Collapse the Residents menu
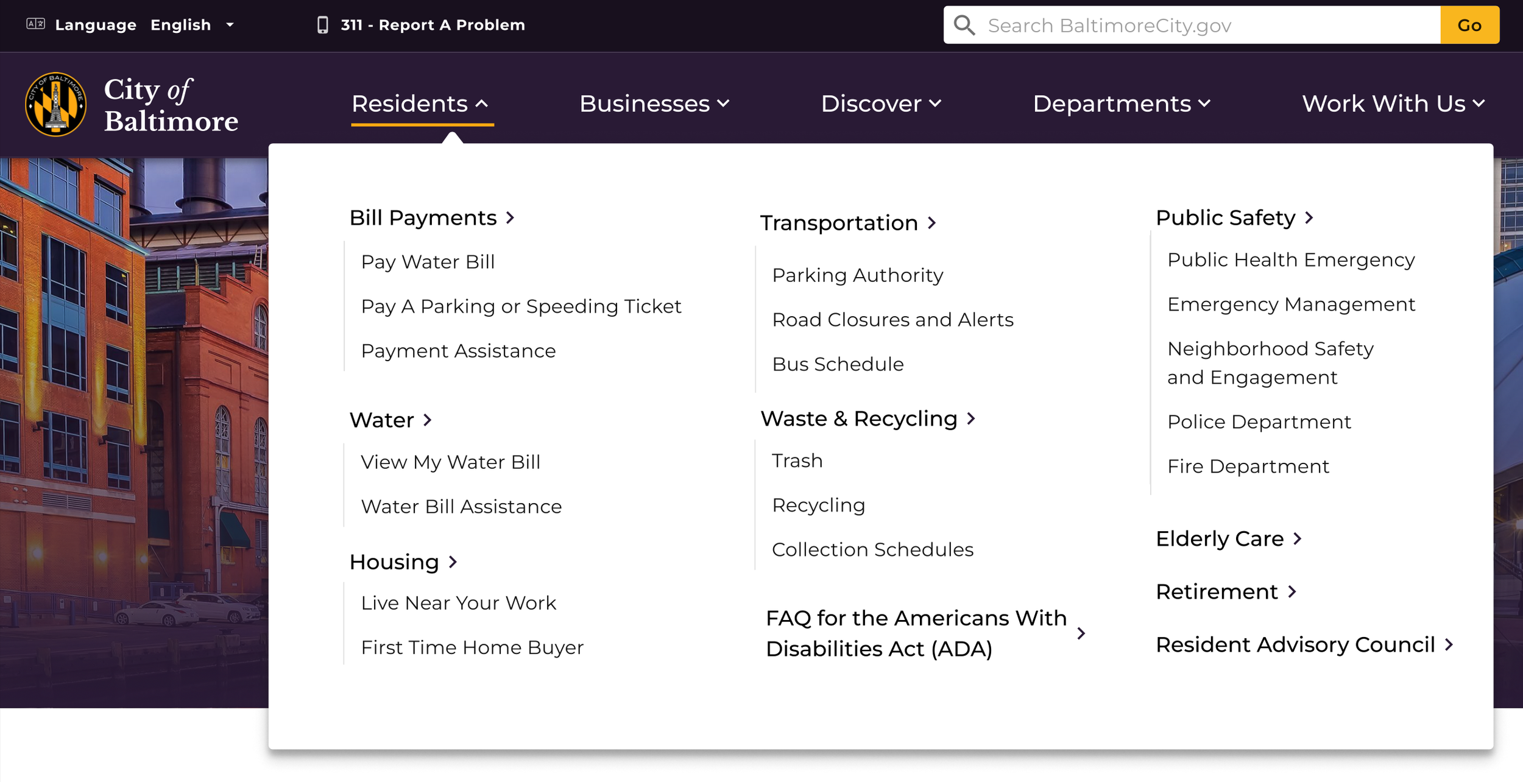Screen dimensions: 1523x782 tap(421, 104)
